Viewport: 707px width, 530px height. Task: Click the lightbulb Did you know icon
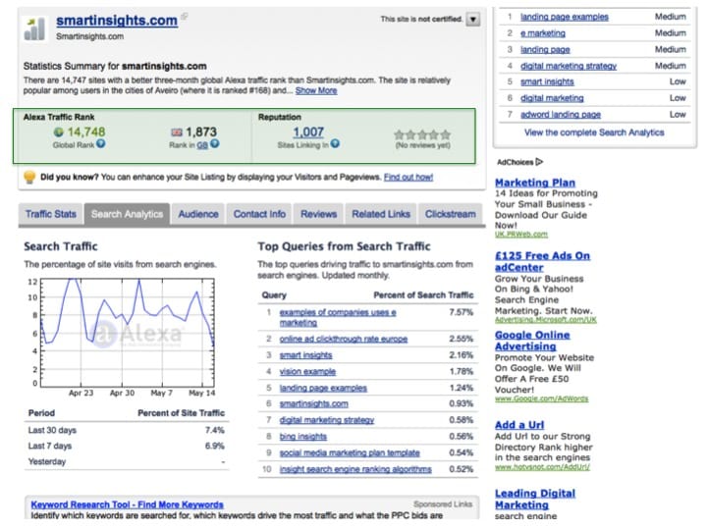click(29, 178)
